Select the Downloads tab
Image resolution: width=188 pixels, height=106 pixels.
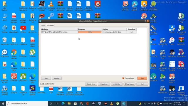pos(50,25)
